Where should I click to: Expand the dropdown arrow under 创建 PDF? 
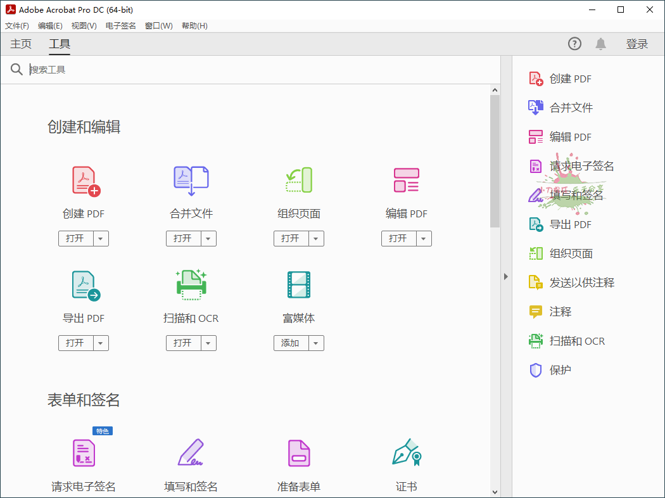(x=101, y=239)
